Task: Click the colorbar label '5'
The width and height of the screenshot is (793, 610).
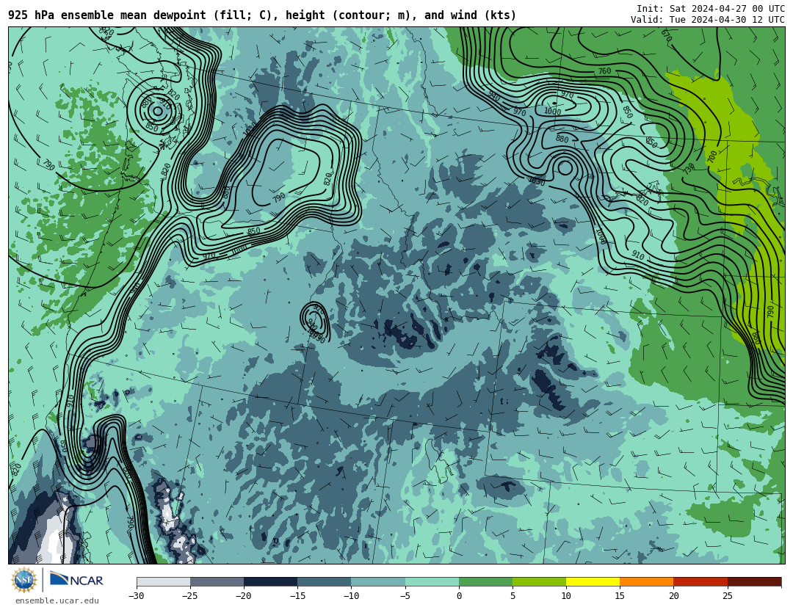Action: tap(513, 596)
